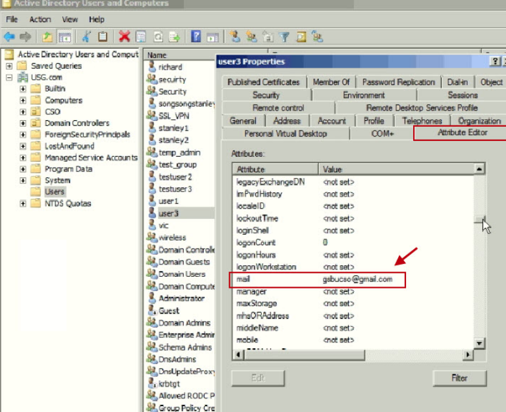Click the Filter button
This screenshot has height=412, width=506.
(x=459, y=378)
